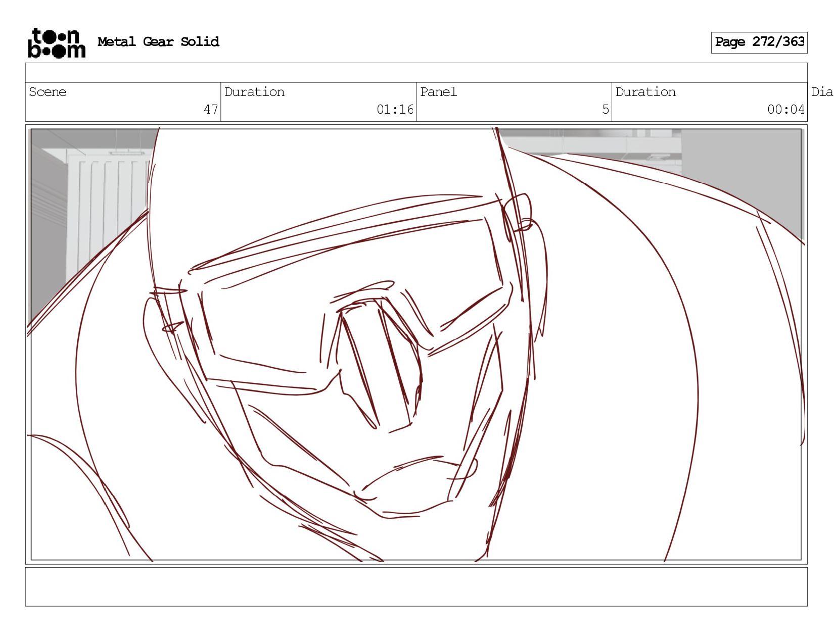Viewport: 834px width, 644px height.
Task: Click the panel number '5'
Action: coord(606,110)
